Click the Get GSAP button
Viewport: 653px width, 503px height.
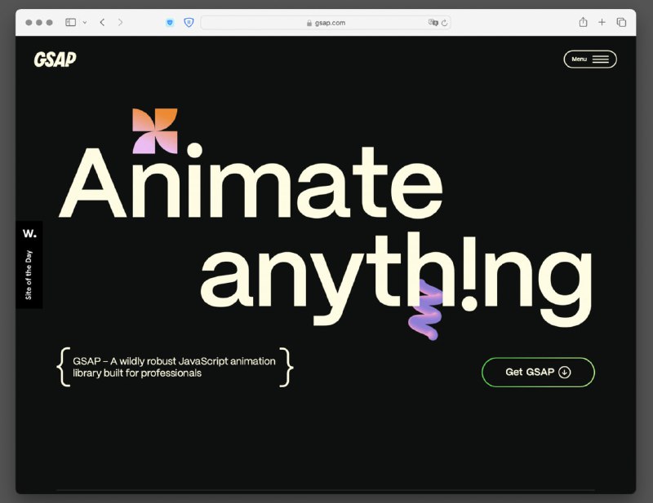tap(538, 372)
